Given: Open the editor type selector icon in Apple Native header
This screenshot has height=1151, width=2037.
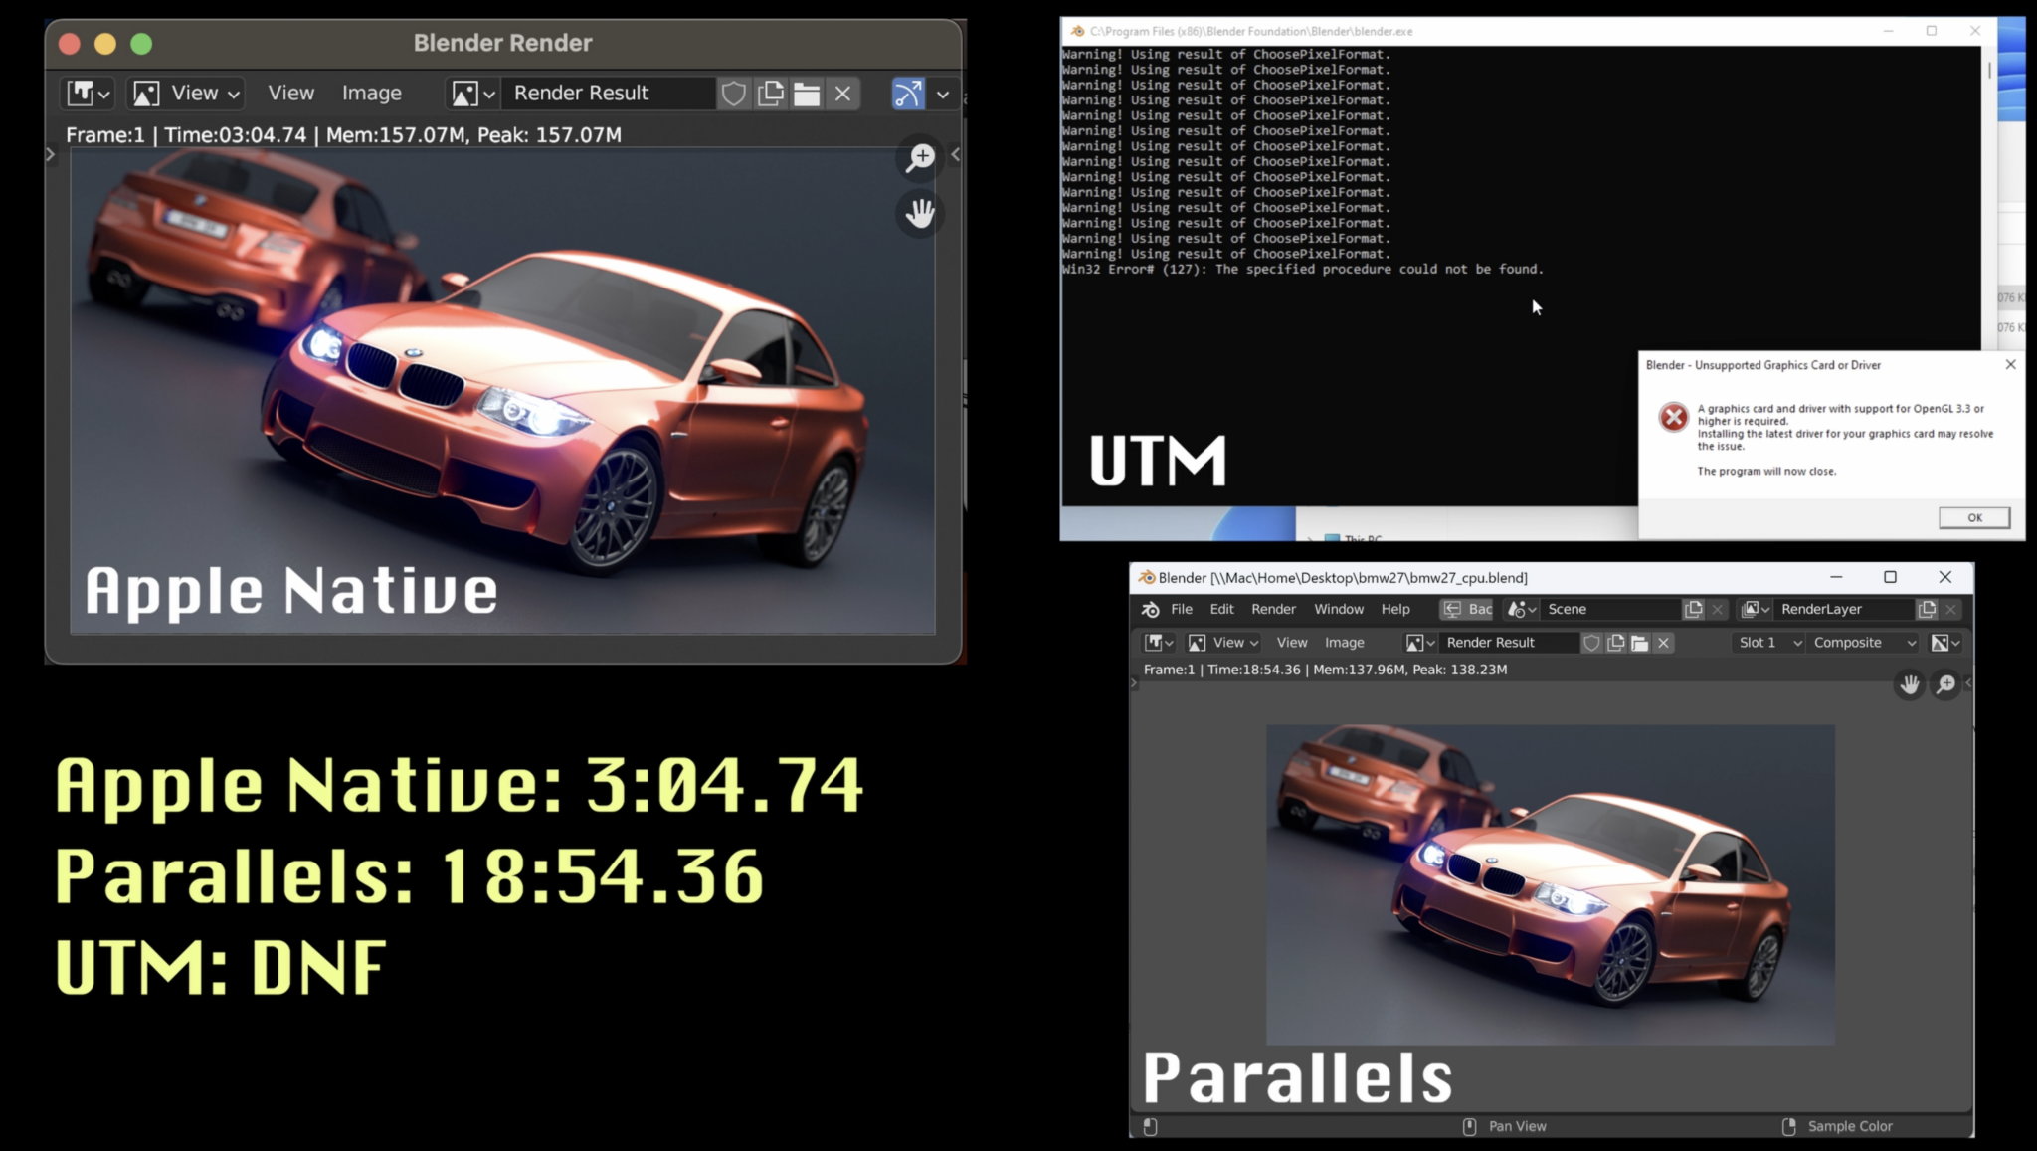Looking at the screenshot, I should pyautogui.click(x=88, y=93).
